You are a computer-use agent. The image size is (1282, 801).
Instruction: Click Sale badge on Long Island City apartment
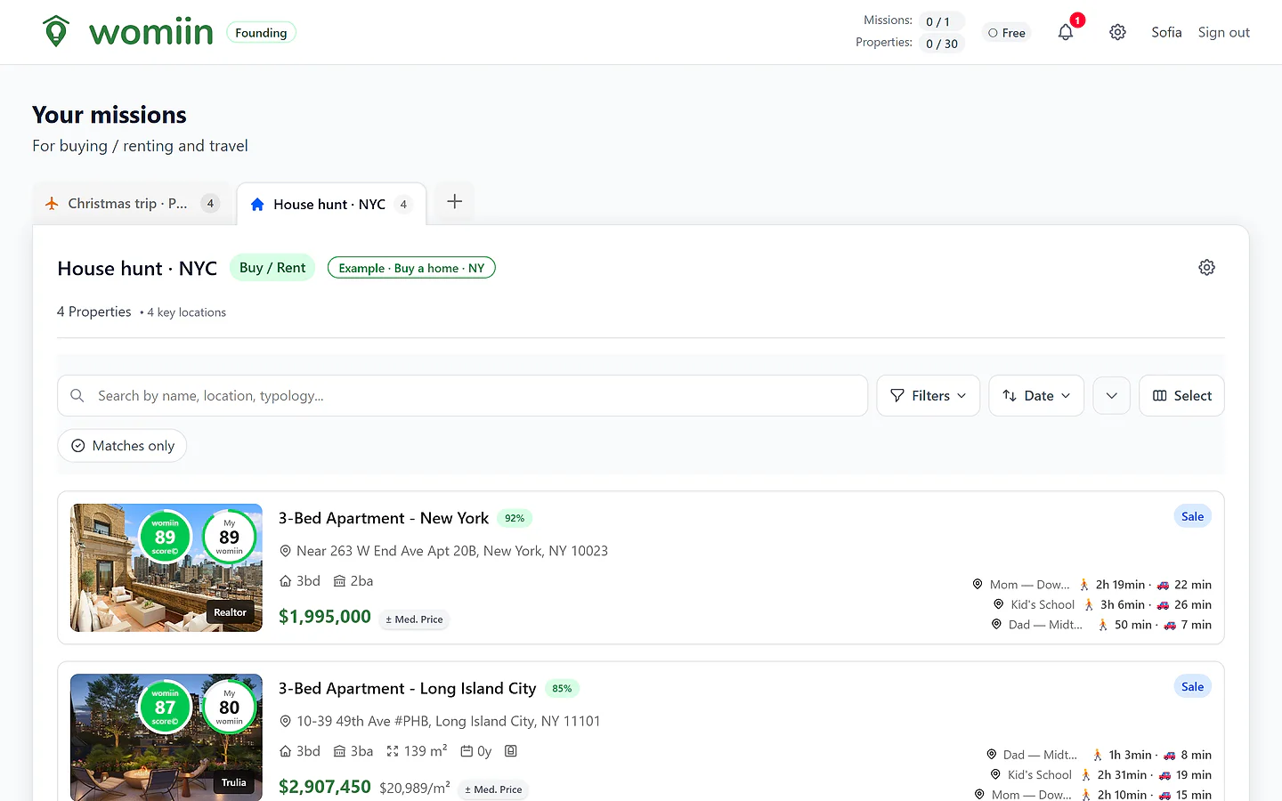click(x=1192, y=686)
